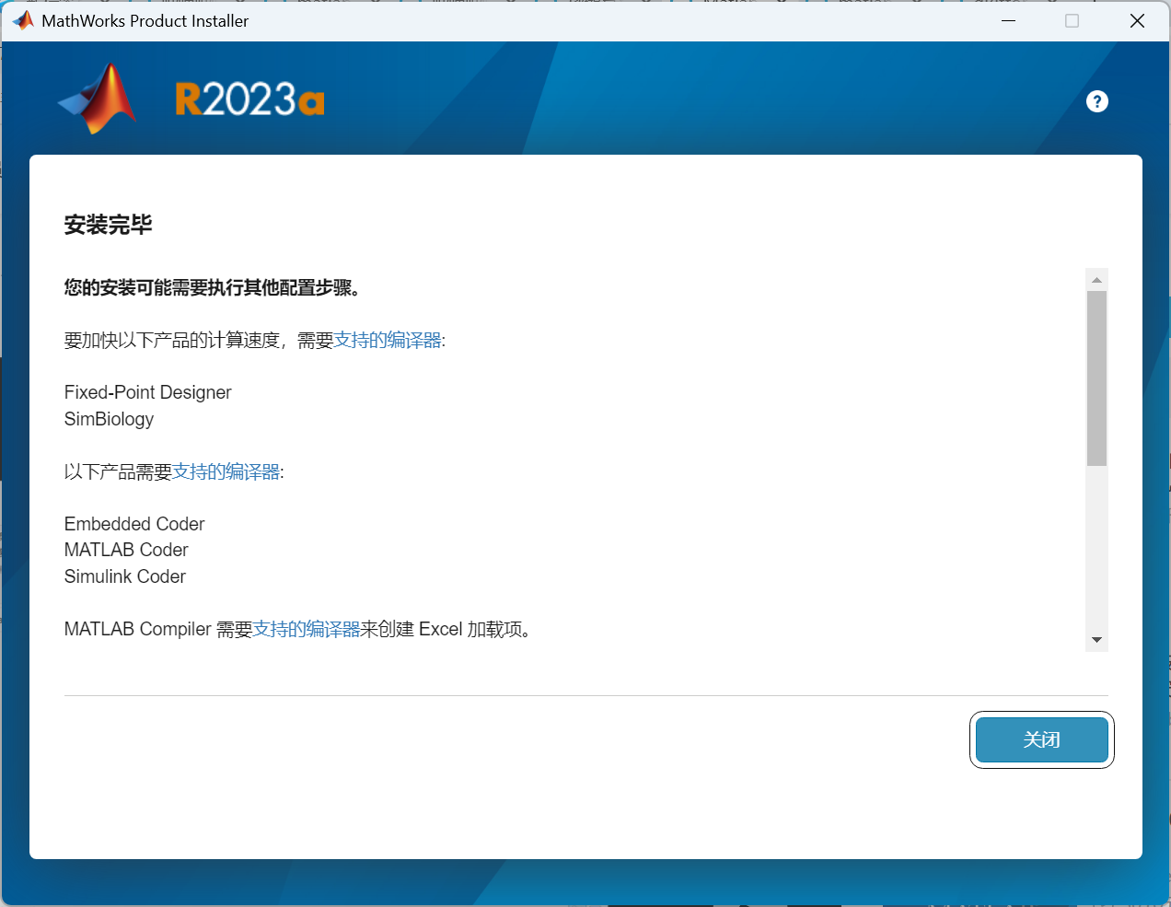Viewport: 1171px width, 907px height.
Task: Close the installer window with X
Action: coord(1137,20)
